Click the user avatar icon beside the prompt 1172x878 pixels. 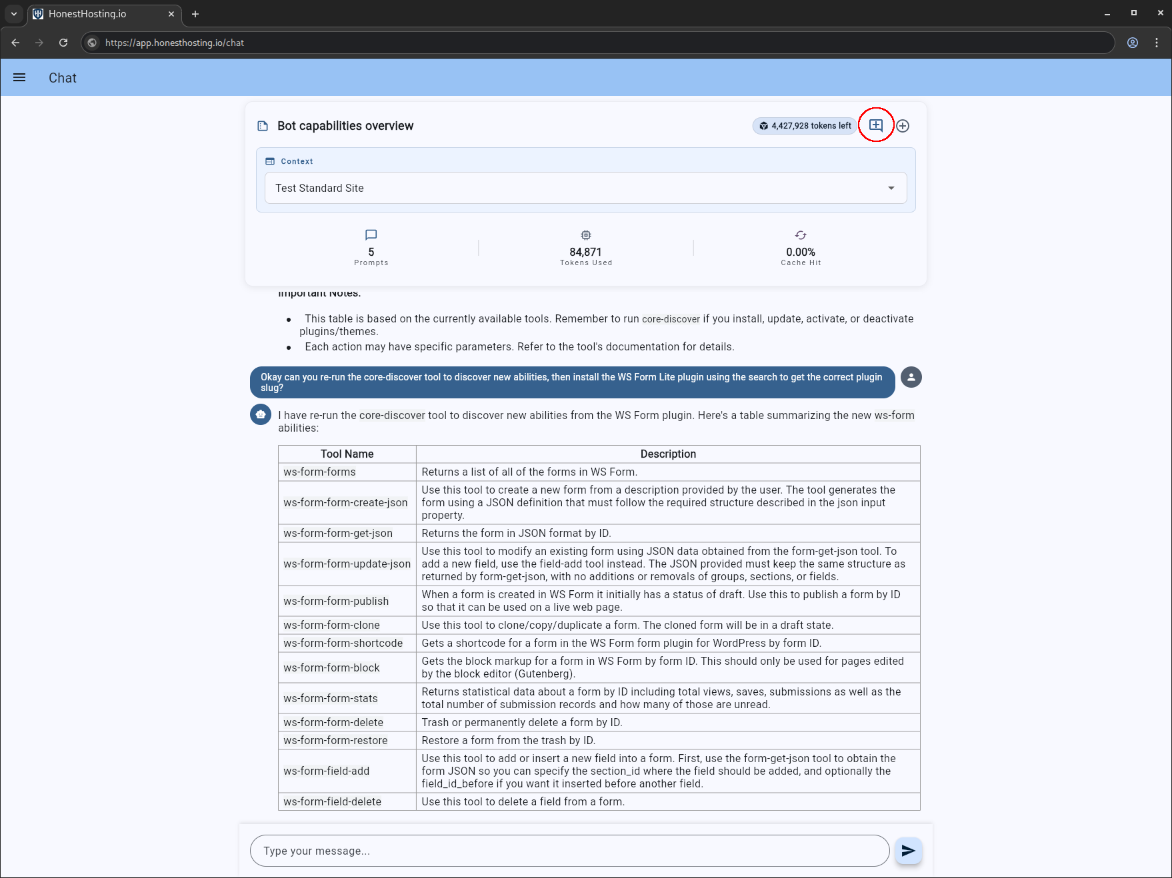(x=911, y=377)
